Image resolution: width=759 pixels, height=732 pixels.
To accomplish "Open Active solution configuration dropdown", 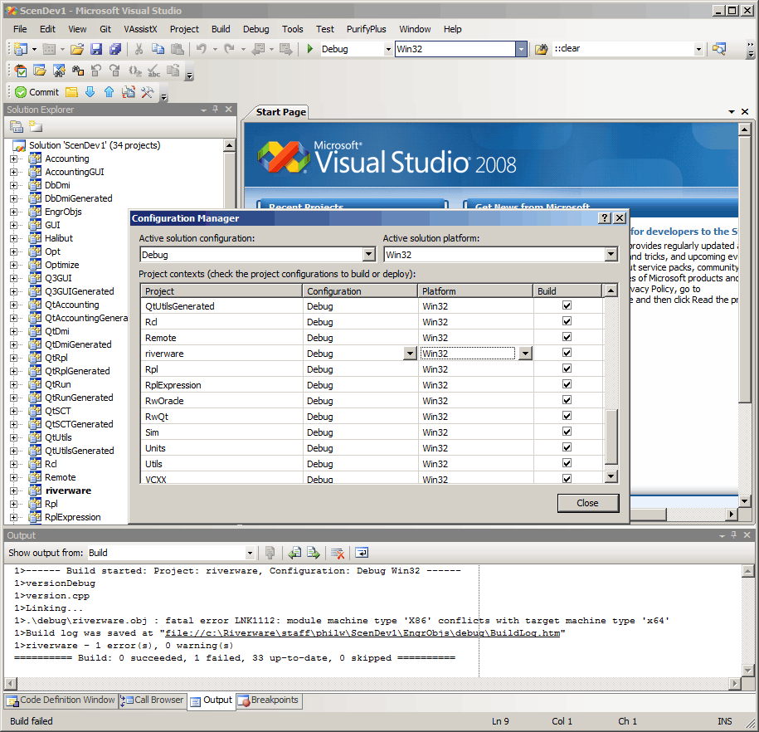I will pyautogui.click(x=368, y=254).
